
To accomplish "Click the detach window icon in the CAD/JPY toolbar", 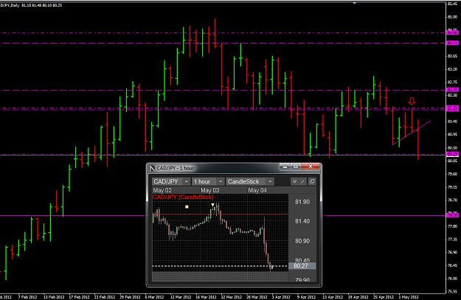I will pyautogui.click(x=312, y=181).
